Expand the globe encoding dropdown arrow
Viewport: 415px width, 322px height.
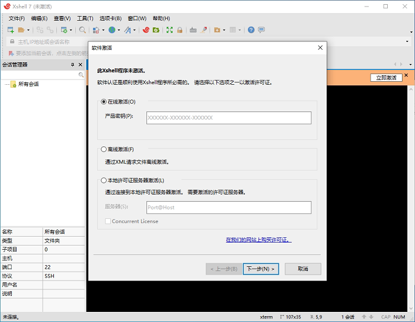119,30
